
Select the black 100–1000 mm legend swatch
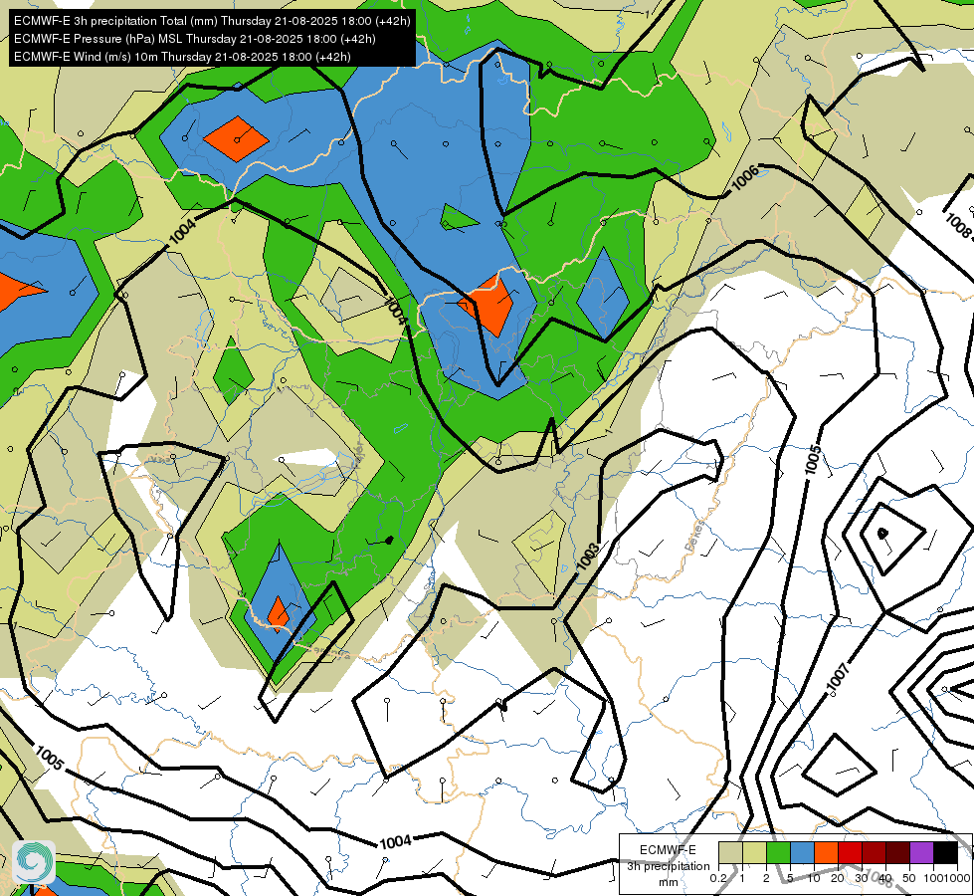tap(945, 852)
